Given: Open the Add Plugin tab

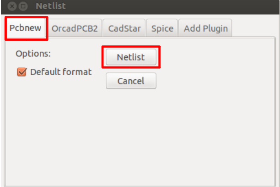Looking at the screenshot, I should pyautogui.click(x=205, y=28).
